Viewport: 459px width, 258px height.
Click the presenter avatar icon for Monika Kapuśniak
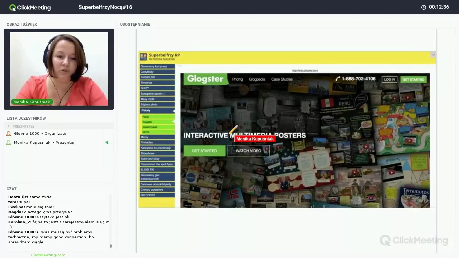tap(9, 142)
